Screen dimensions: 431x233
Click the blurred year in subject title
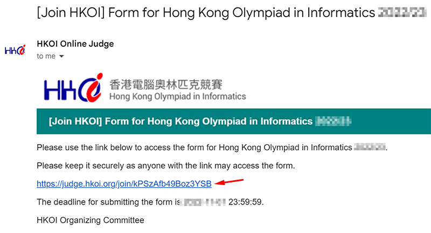[x=402, y=12]
